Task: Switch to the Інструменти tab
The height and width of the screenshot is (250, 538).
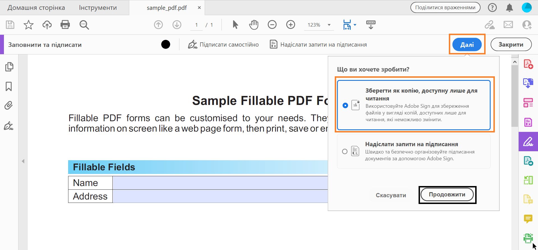Action: (x=98, y=8)
